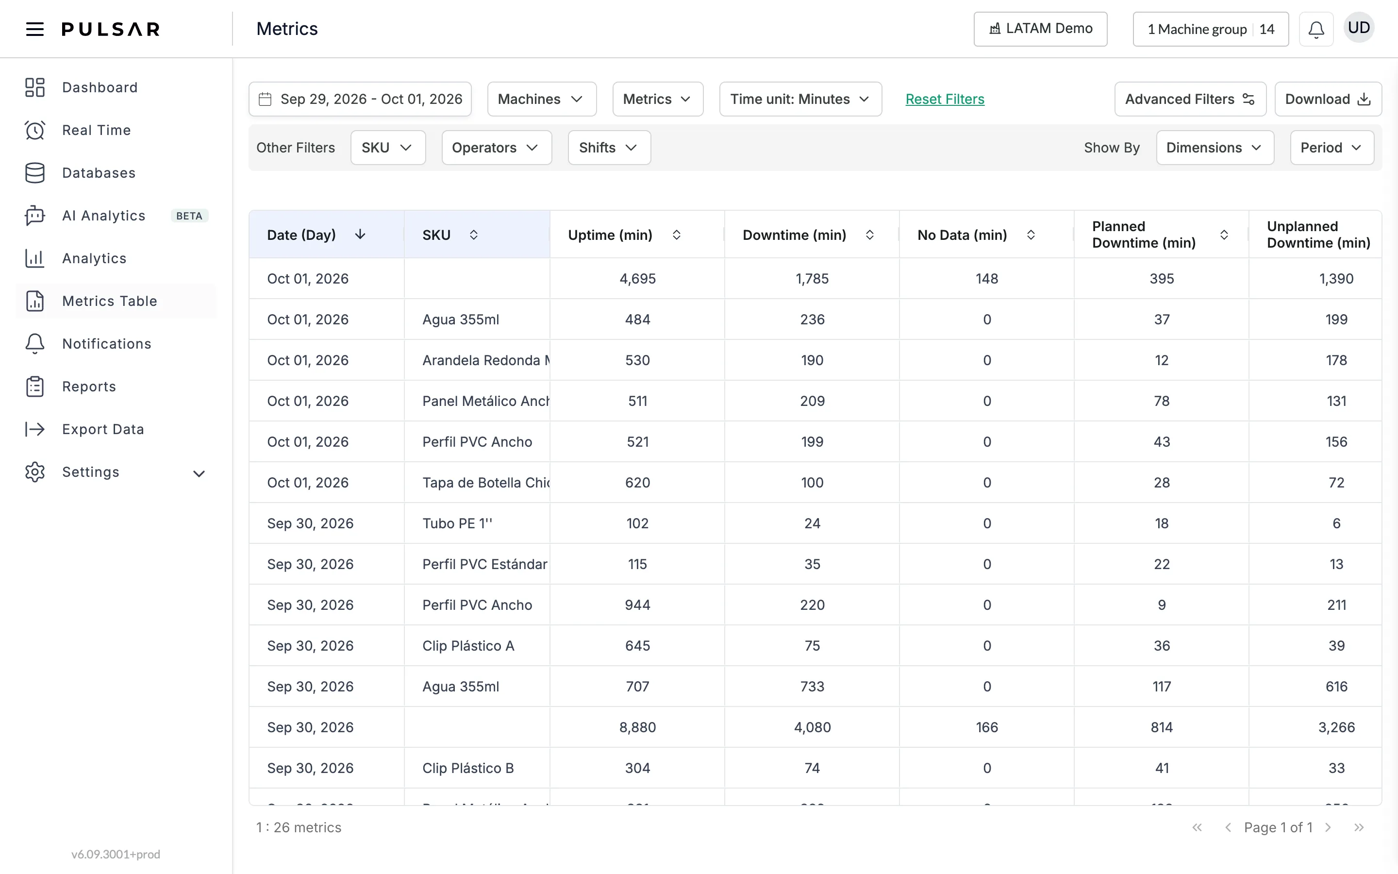Click the Real Time clock icon
The image size is (1398, 874).
coord(34,130)
